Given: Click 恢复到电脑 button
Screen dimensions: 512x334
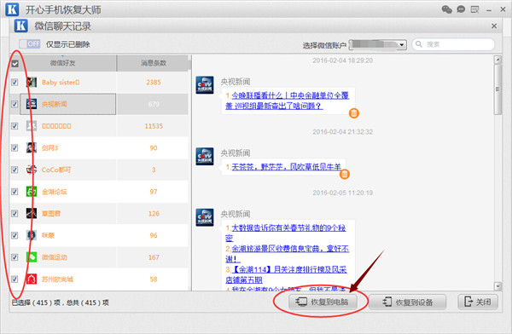Looking at the screenshot, I should tap(323, 302).
